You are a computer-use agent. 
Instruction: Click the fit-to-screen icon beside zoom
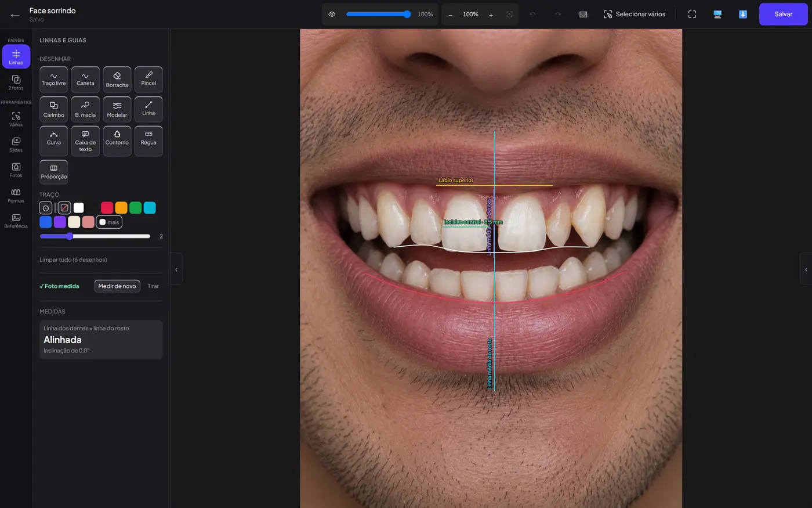point(509,15)
